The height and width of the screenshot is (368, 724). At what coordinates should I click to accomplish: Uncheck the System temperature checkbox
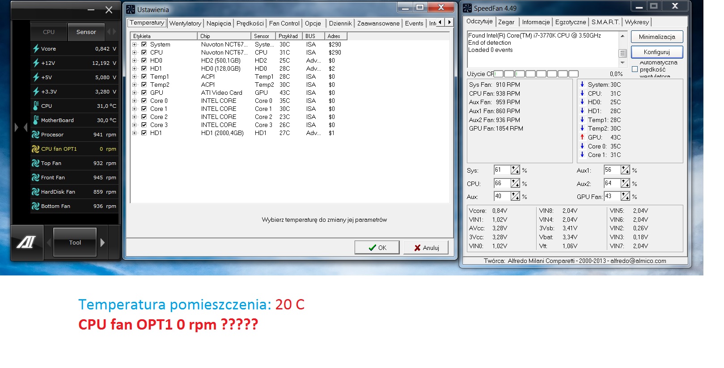point(144,44)
